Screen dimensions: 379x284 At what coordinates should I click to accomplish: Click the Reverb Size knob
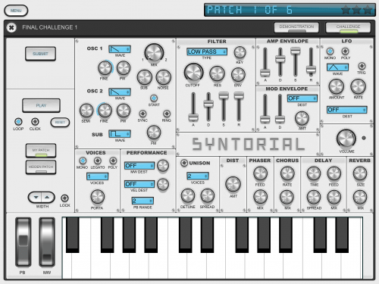coord(360,173)
